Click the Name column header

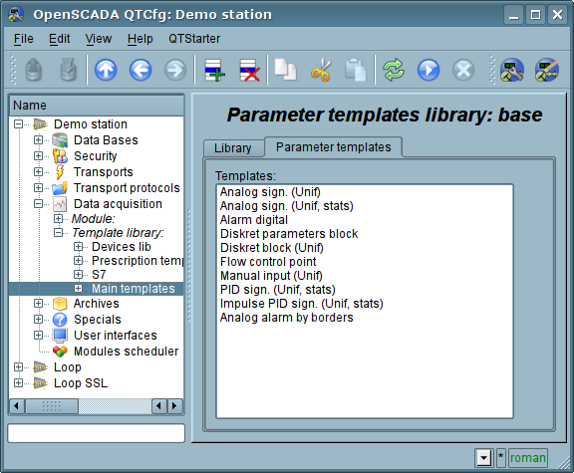97,106
